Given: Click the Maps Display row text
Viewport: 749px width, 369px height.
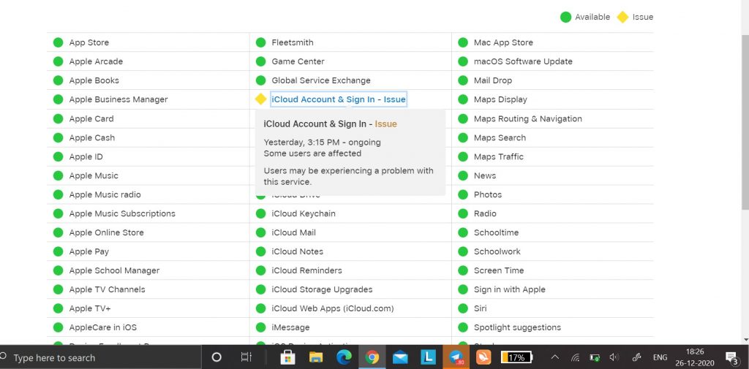Looking at the screenshot, I should [500, 99].
